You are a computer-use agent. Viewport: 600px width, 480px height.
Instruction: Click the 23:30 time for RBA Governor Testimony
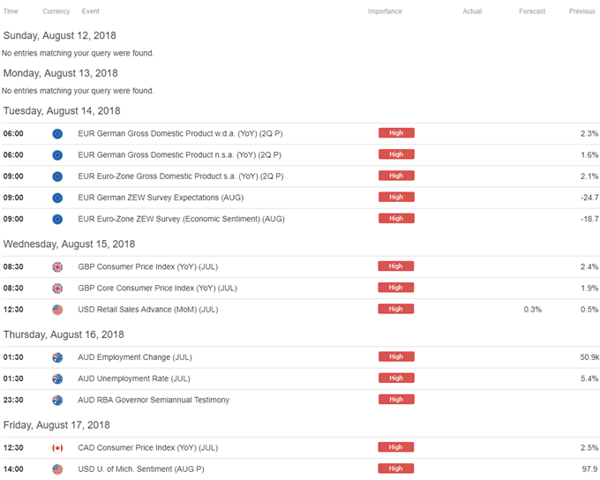pos(13,401)
